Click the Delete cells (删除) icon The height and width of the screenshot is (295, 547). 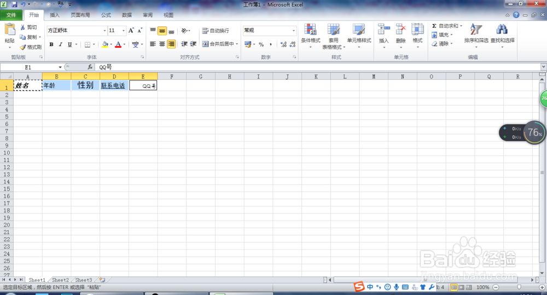click(x=400, y=30)
